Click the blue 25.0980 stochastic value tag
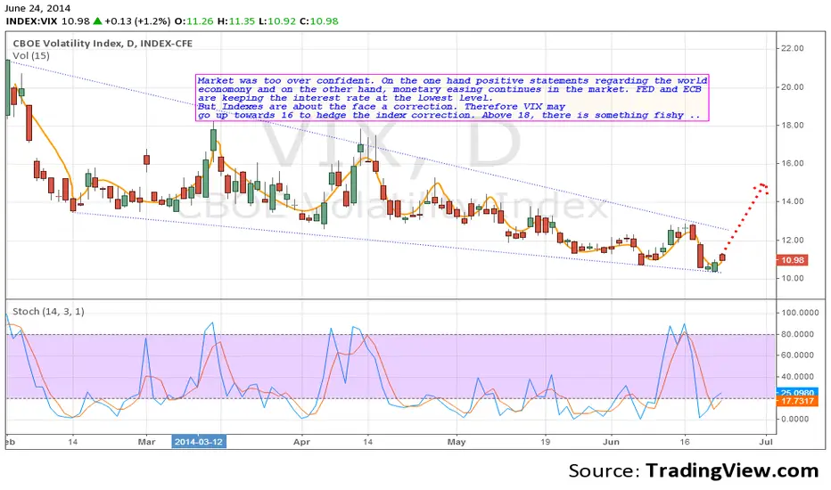831x490 pixels. 797,393
